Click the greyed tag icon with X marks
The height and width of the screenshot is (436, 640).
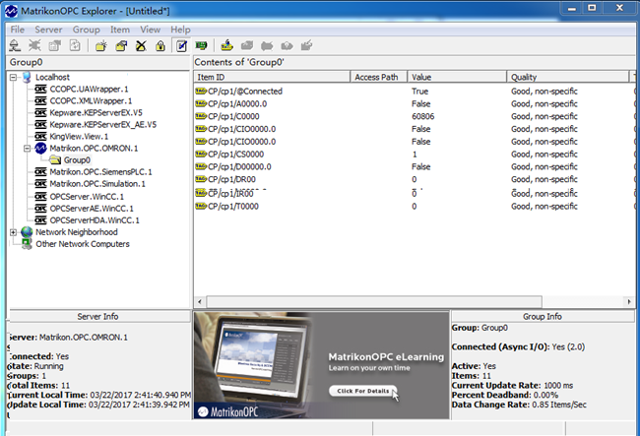coord(267,45)
